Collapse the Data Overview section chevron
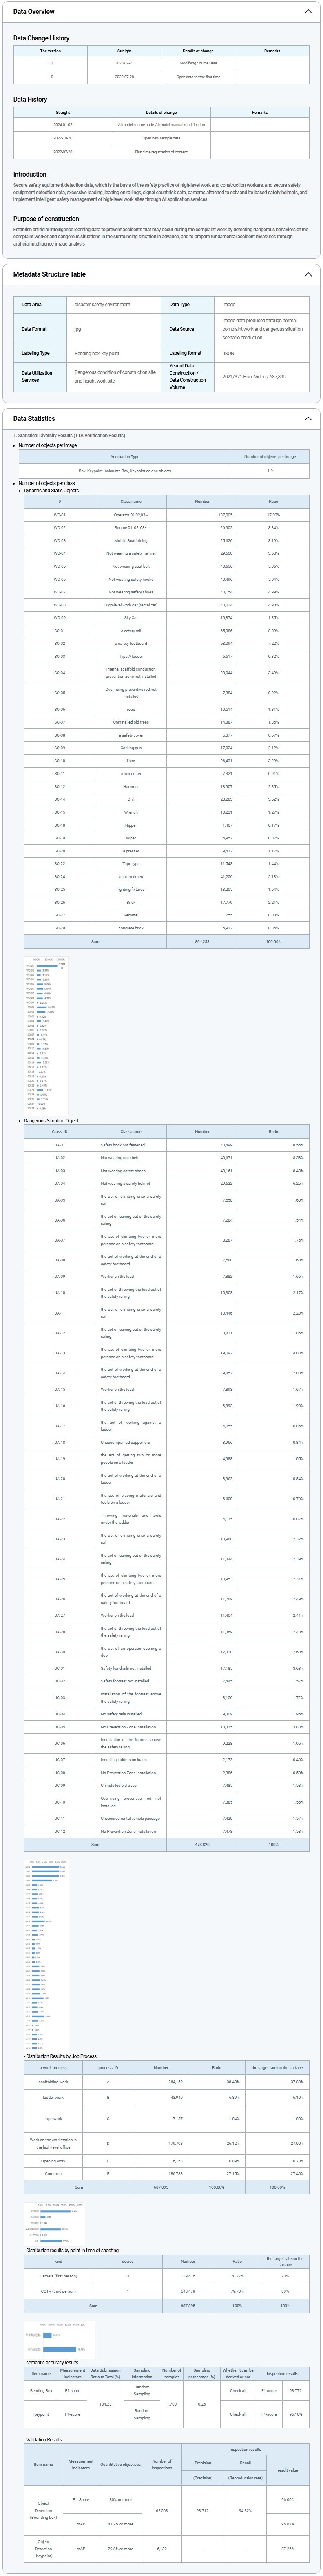The height and width of the screenshot is (2576, 323). (x=307, y=12)
